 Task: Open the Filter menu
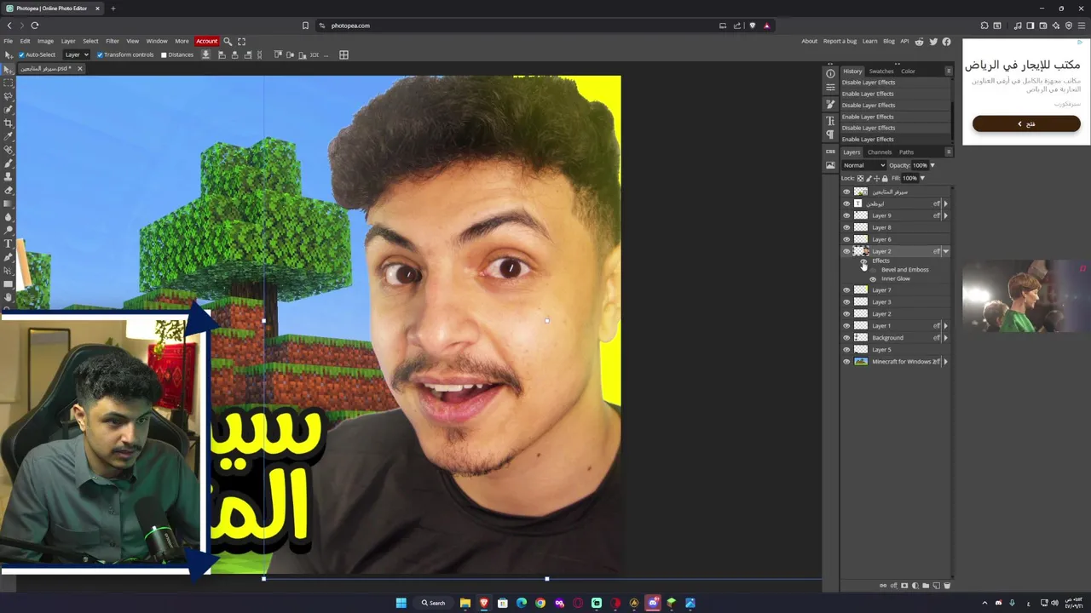click(112, 41)
